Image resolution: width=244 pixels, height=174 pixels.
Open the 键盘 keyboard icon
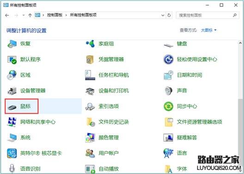click(168, 45)
